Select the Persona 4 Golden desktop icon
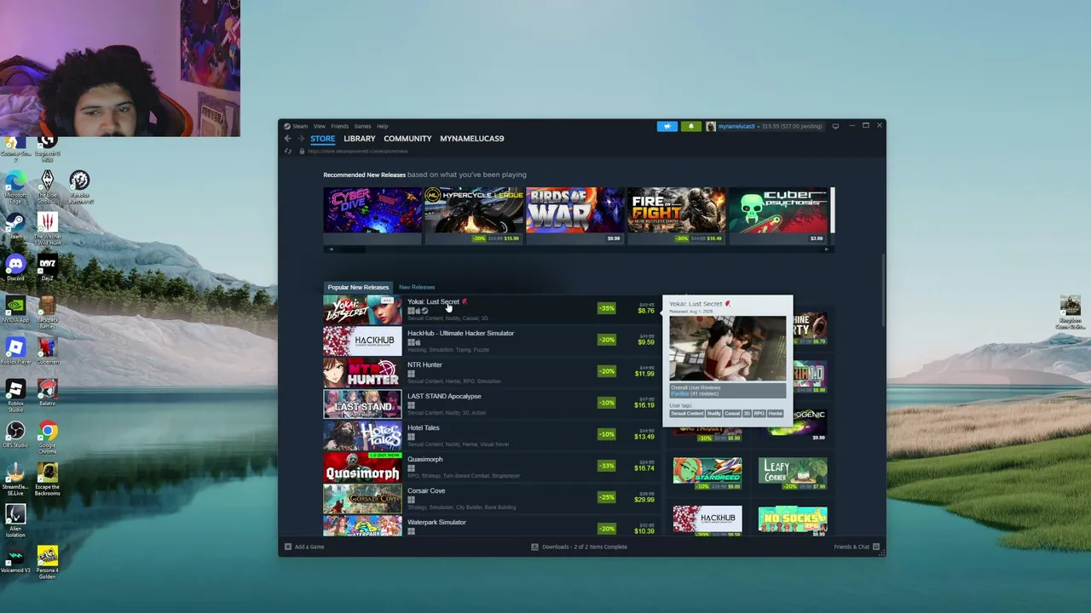1091x613 pixels. pos(47,563)
